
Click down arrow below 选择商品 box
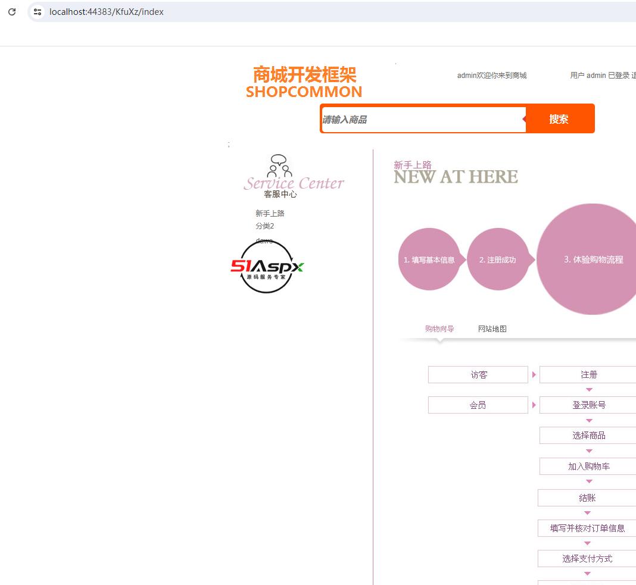point(590,451)
